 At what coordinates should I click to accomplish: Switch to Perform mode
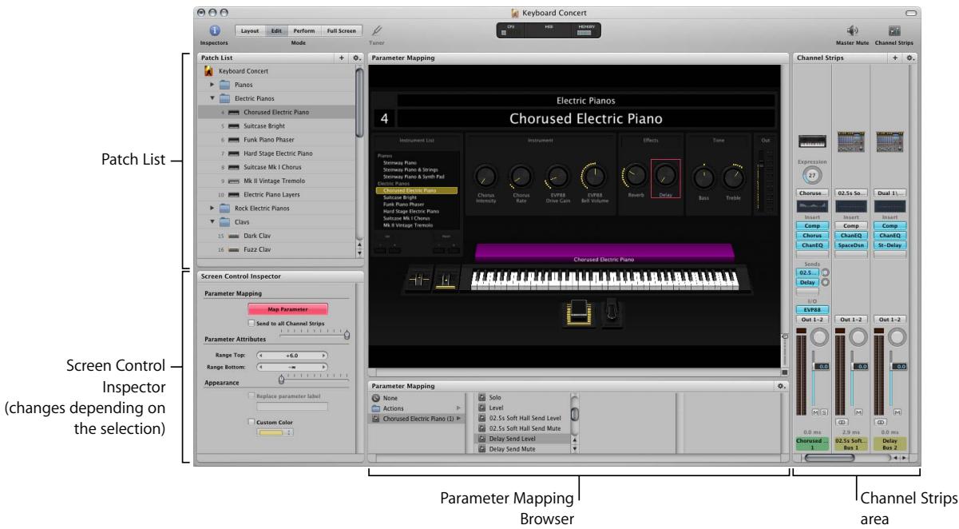[303, 30]
